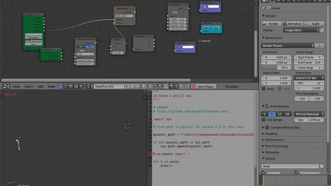Open the Select menu in node editor
The image size is (331, 186).
tap(29, 86)
